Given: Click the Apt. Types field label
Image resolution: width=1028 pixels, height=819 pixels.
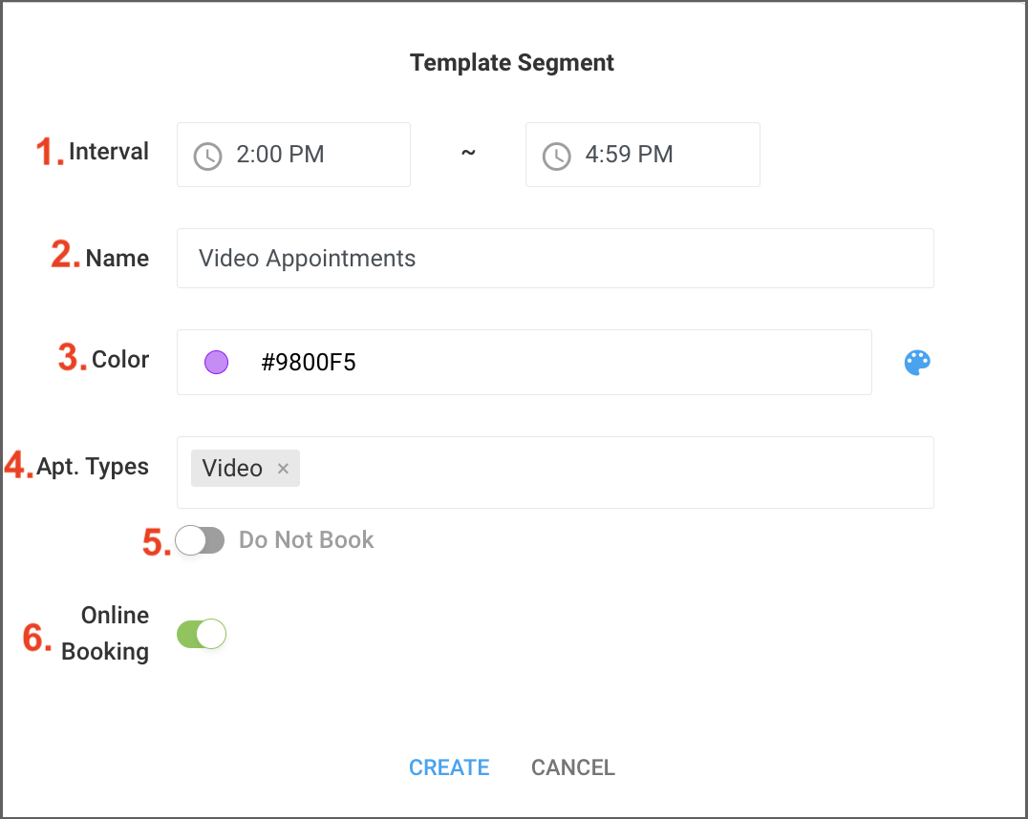Looking at the screenshot, I should (93, 467).
